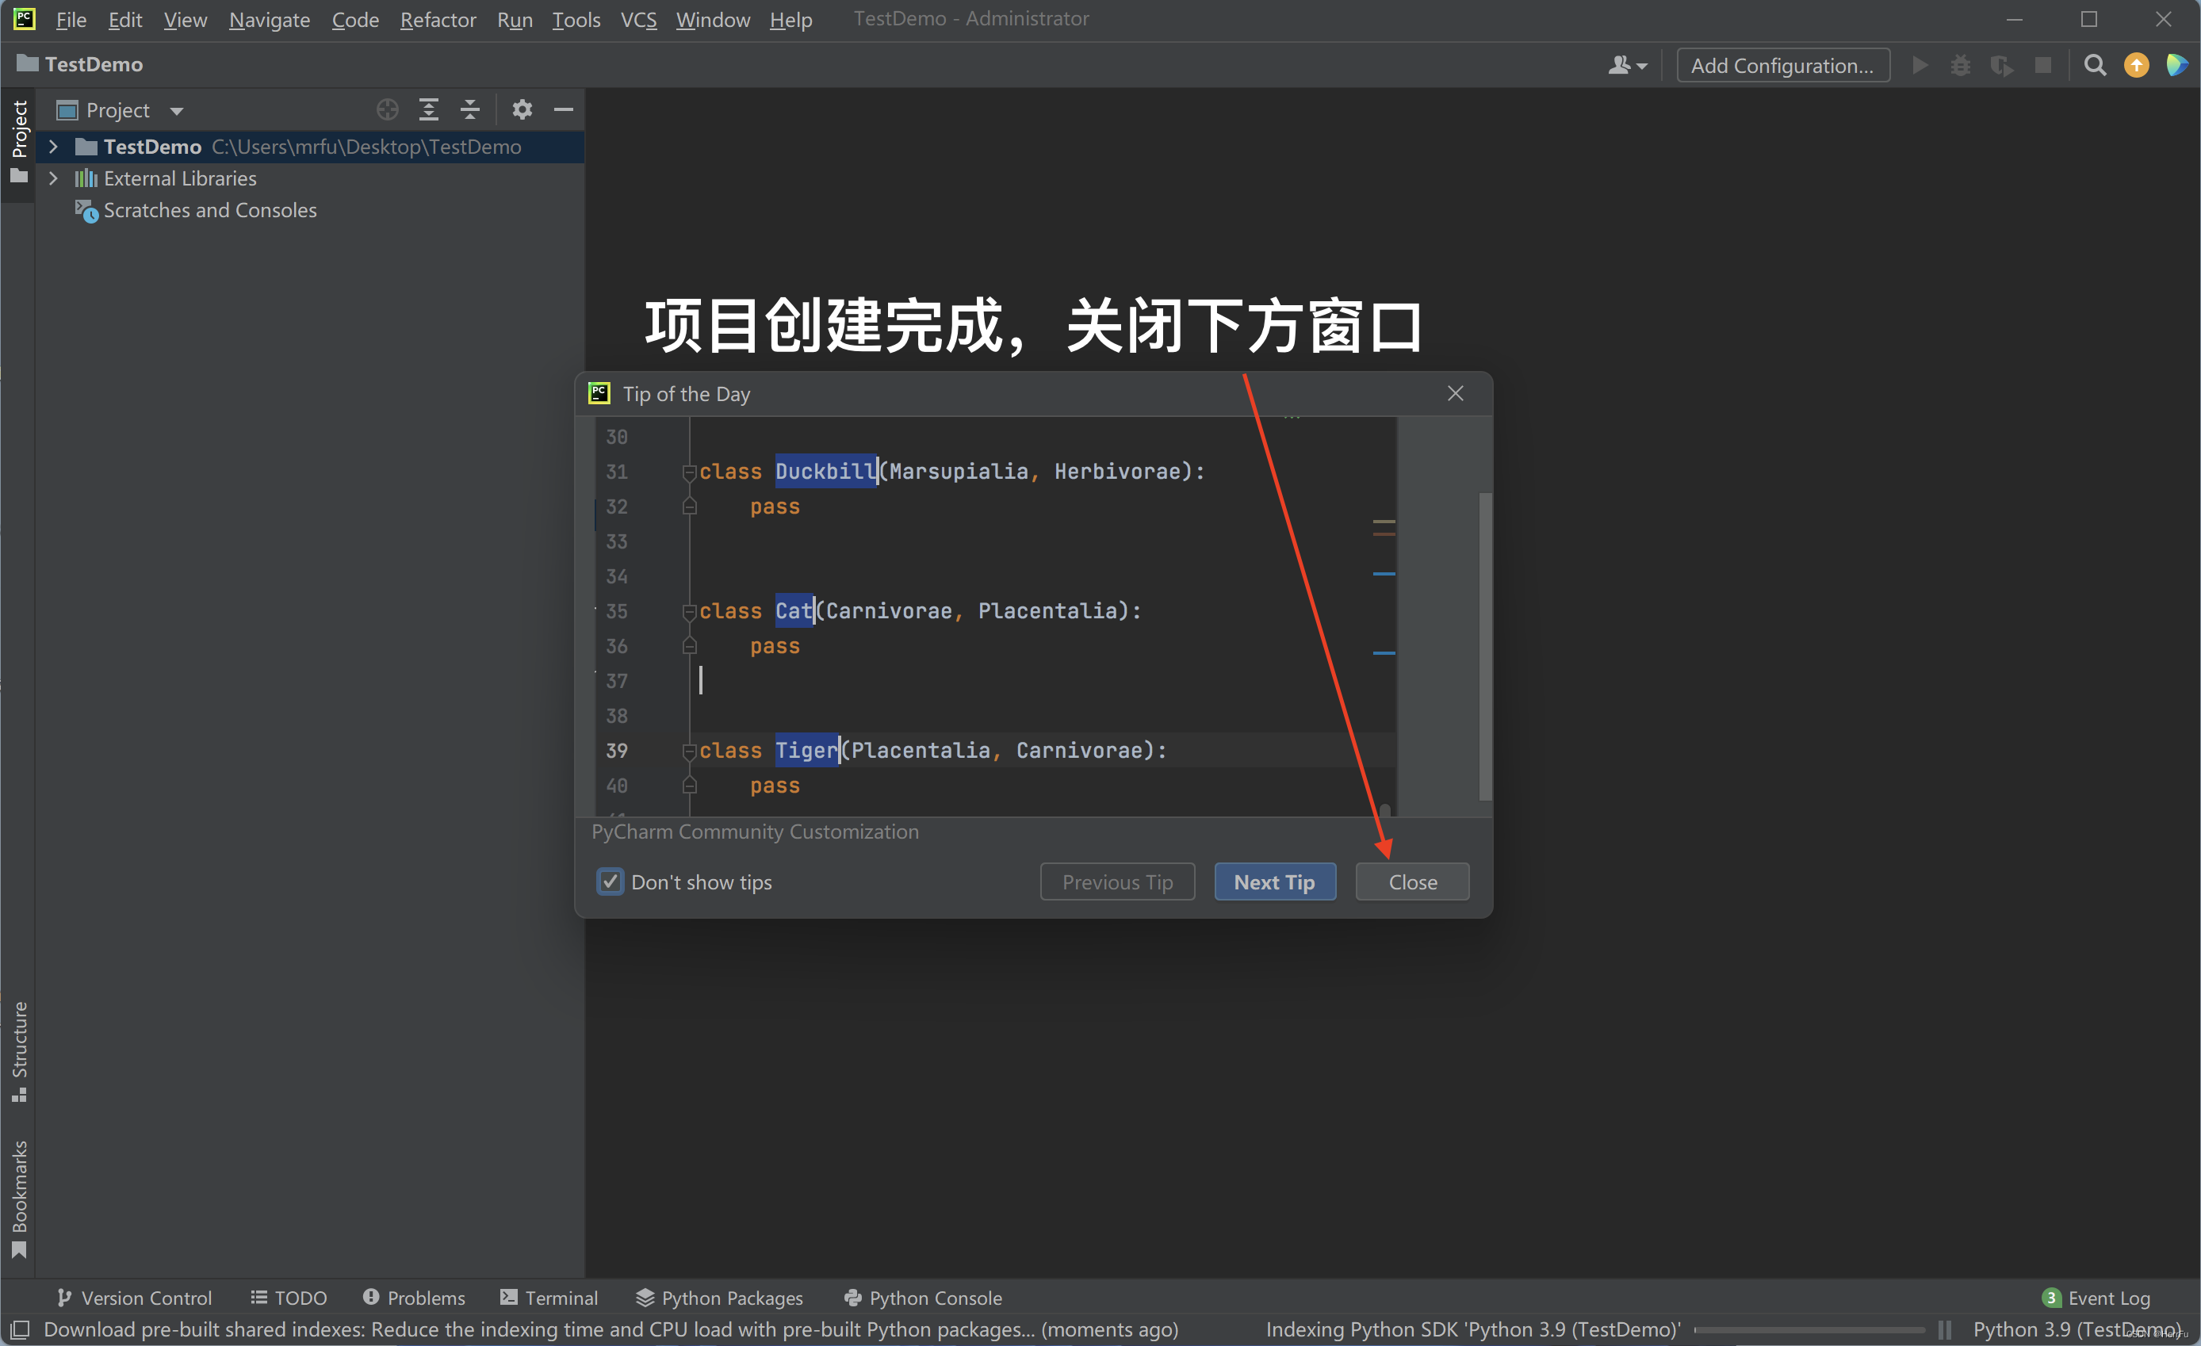Open Project view settings gear
The width and height of the screenshot is (2201, 1346).
tap(522, 109)
